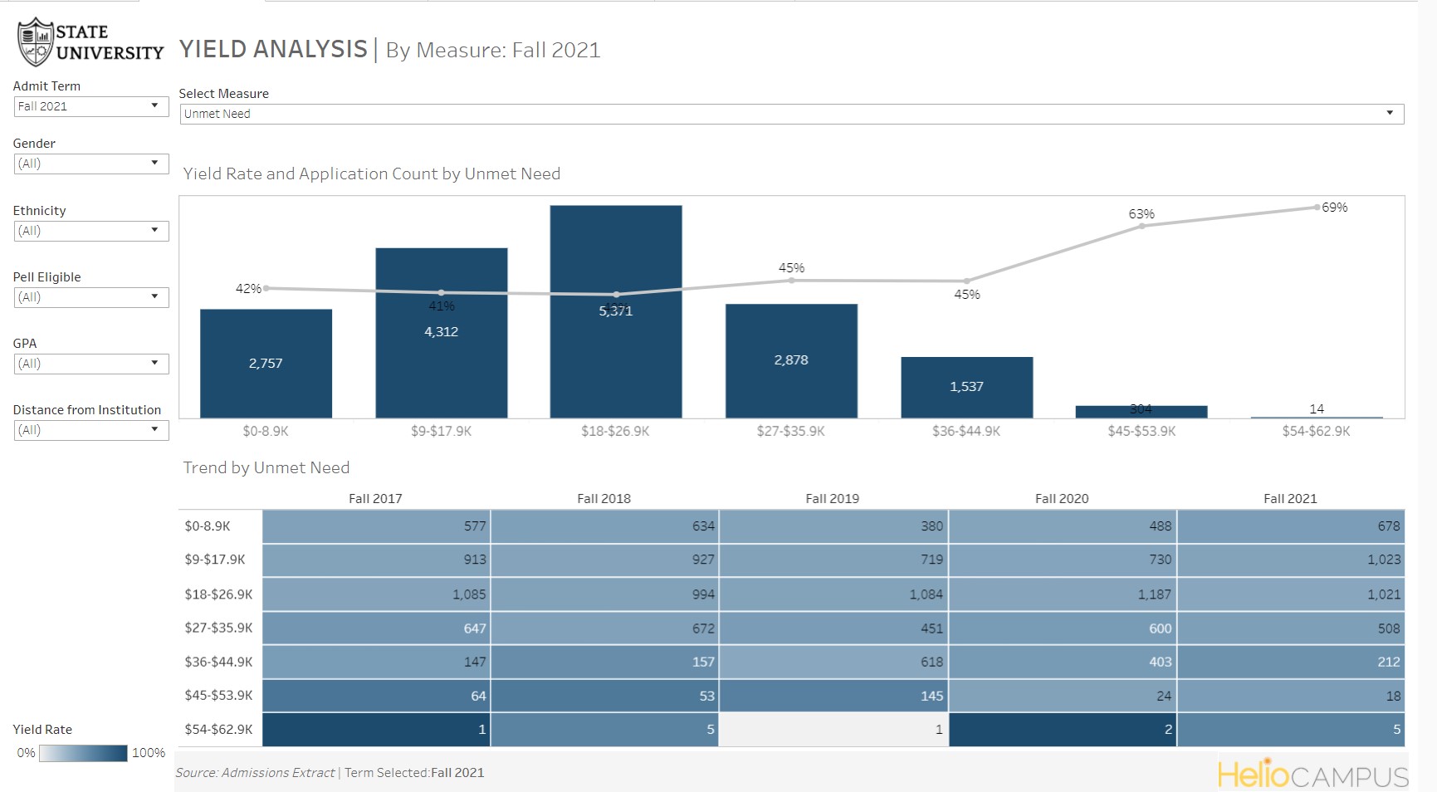Expand the Gender filter dropdown
Image resolution: width=1437 pixels, height=792 pixels.
click(x=90, y=164)
